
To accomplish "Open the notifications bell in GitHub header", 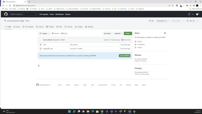I will (x=189, y=14).
